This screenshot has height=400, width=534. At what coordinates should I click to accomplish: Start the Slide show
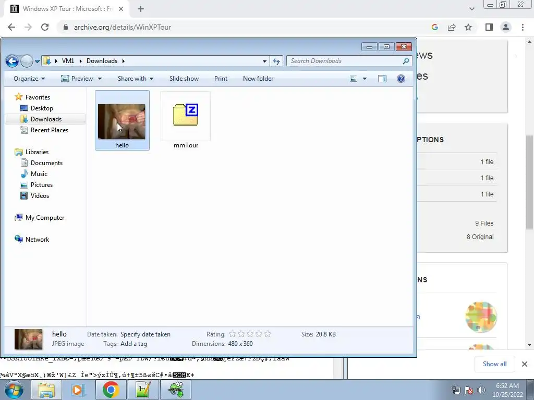184,79
